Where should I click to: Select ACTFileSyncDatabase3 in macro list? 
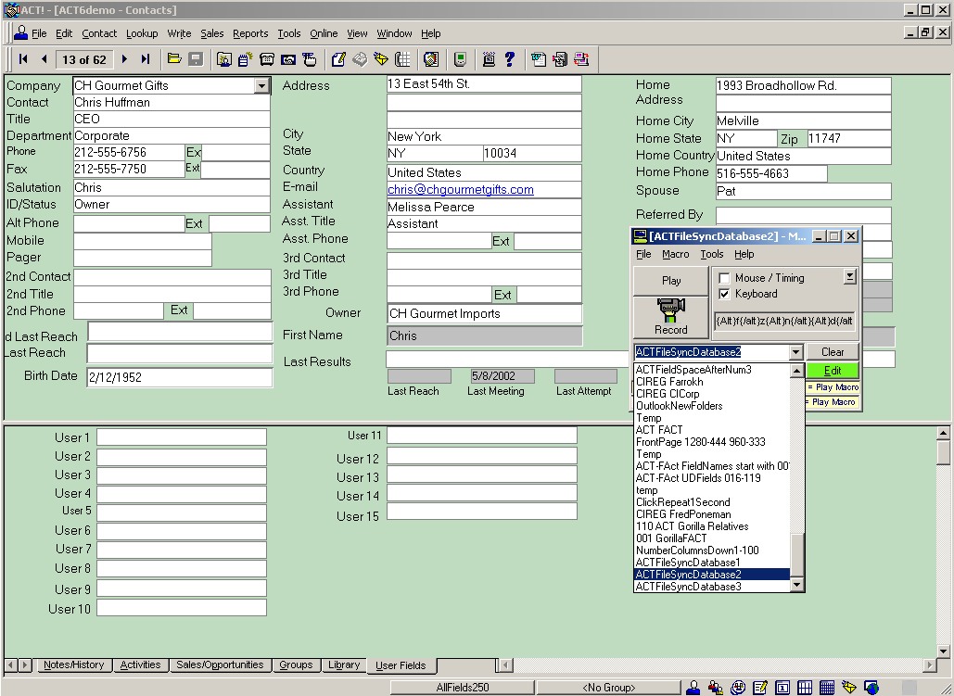(712, 587)
